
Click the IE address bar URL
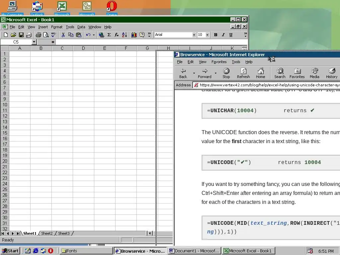pos(270,85)
